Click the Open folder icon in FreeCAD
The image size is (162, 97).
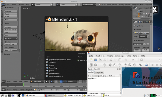point(96,60)
